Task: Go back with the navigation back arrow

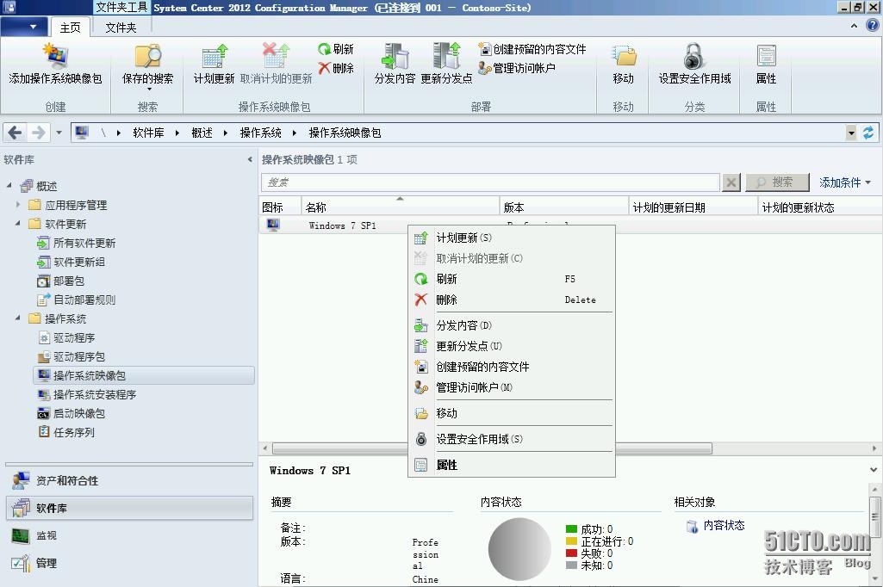Action: 16,133
